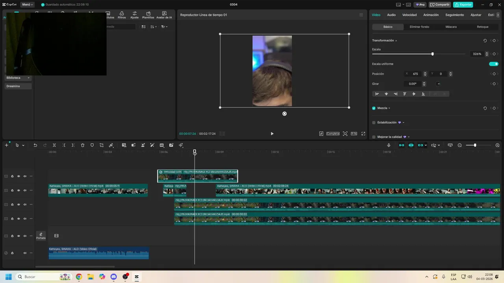Click the grid view icon in media panel
Viewport: 504px width, 283px height.
pyautogui.click(x=143, y=27)
